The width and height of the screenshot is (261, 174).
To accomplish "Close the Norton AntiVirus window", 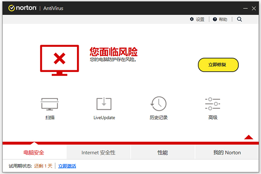I will [254, 8].
